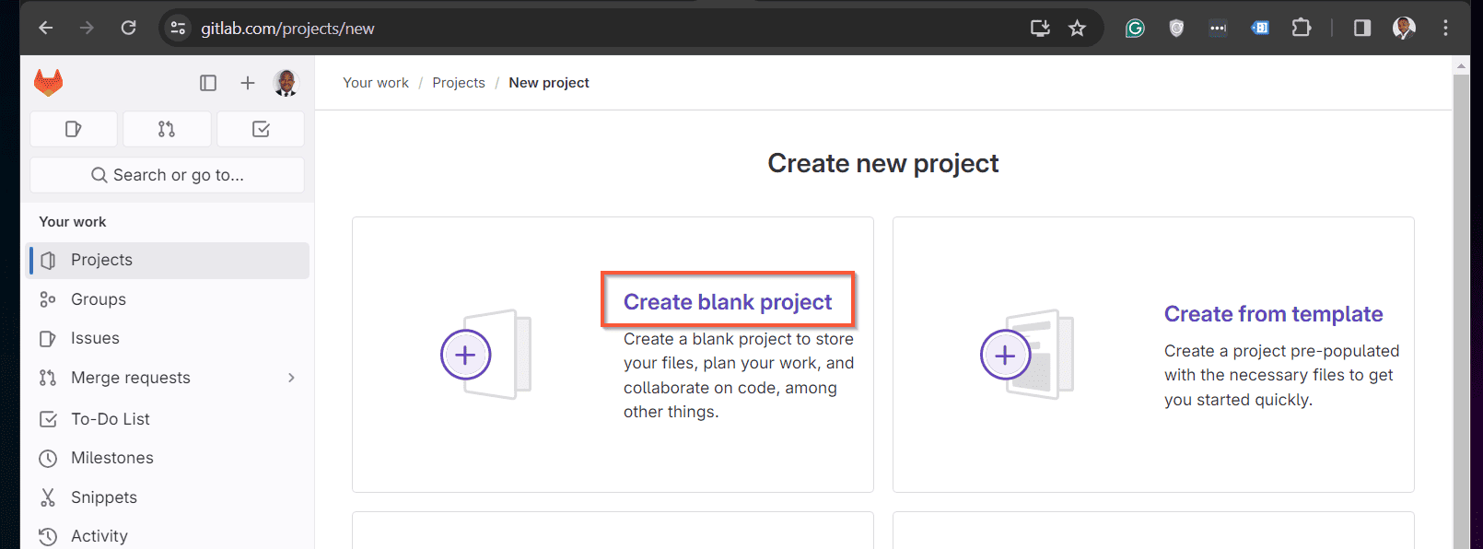Click the Search or go to field
This screenshot has width=1483, height=549.
pyautogui.click(x=168, y=175)
